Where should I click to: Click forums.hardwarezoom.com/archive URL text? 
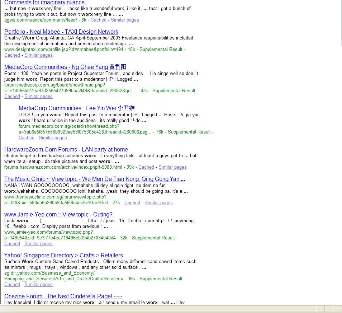[x=63, y=167]
